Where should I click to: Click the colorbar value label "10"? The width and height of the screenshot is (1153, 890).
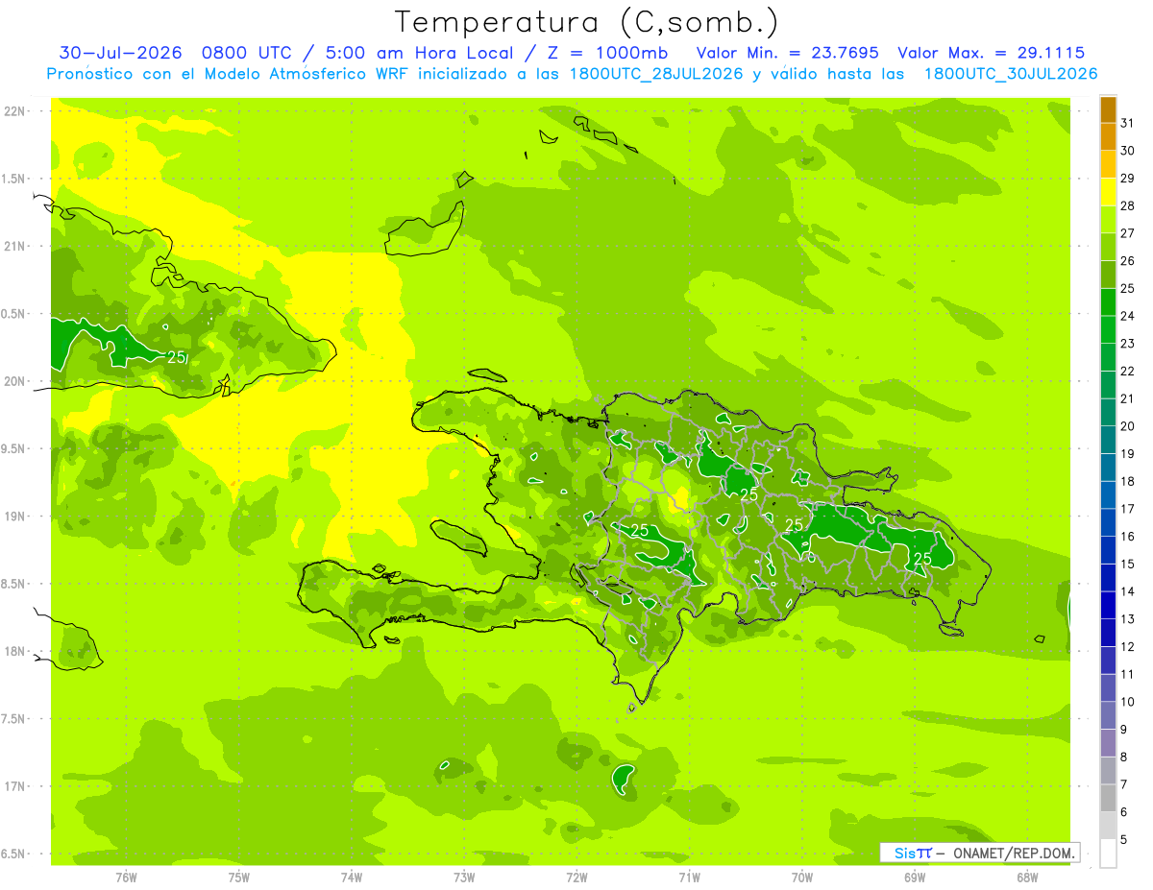(x=1128, y=702)
